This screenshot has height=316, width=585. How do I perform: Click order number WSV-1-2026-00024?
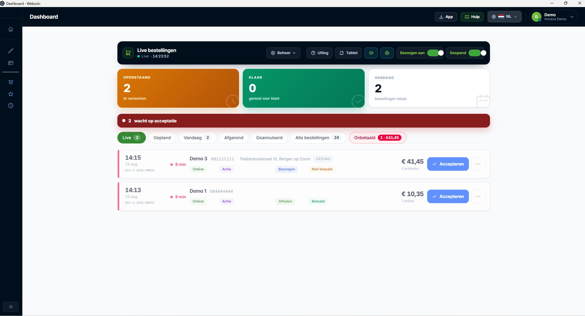tap(140, 170)
